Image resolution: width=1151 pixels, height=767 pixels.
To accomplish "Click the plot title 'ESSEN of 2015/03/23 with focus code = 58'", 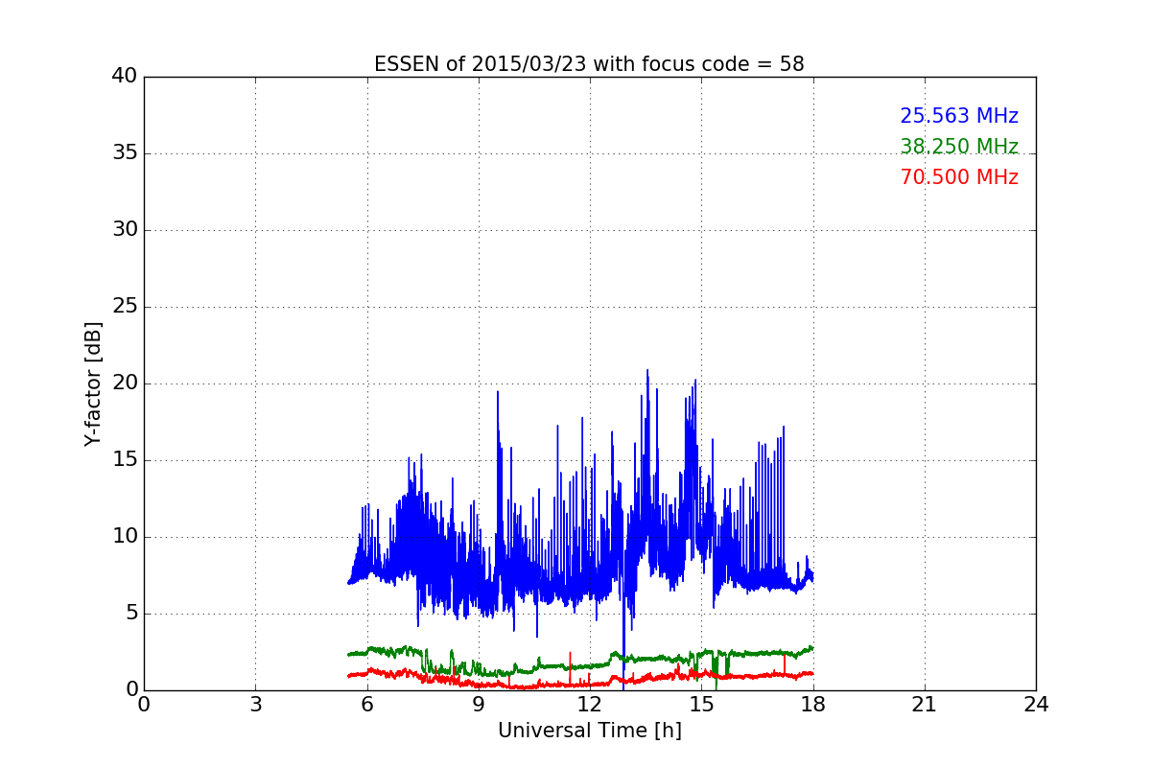I will tap(589, 64).
